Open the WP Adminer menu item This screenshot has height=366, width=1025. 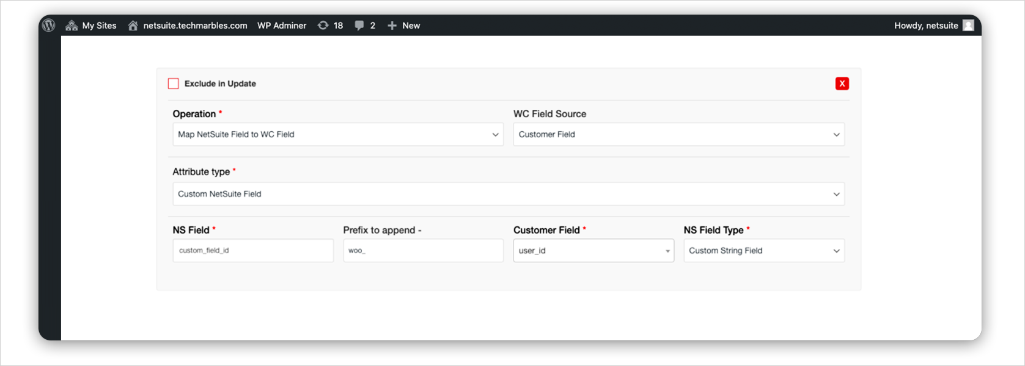[282, 25]
